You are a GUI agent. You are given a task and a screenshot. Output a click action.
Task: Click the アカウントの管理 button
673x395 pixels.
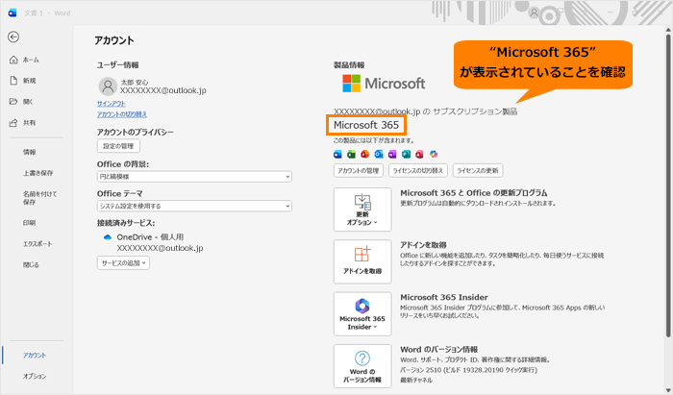pyautogui.click(x=359, y=170)
